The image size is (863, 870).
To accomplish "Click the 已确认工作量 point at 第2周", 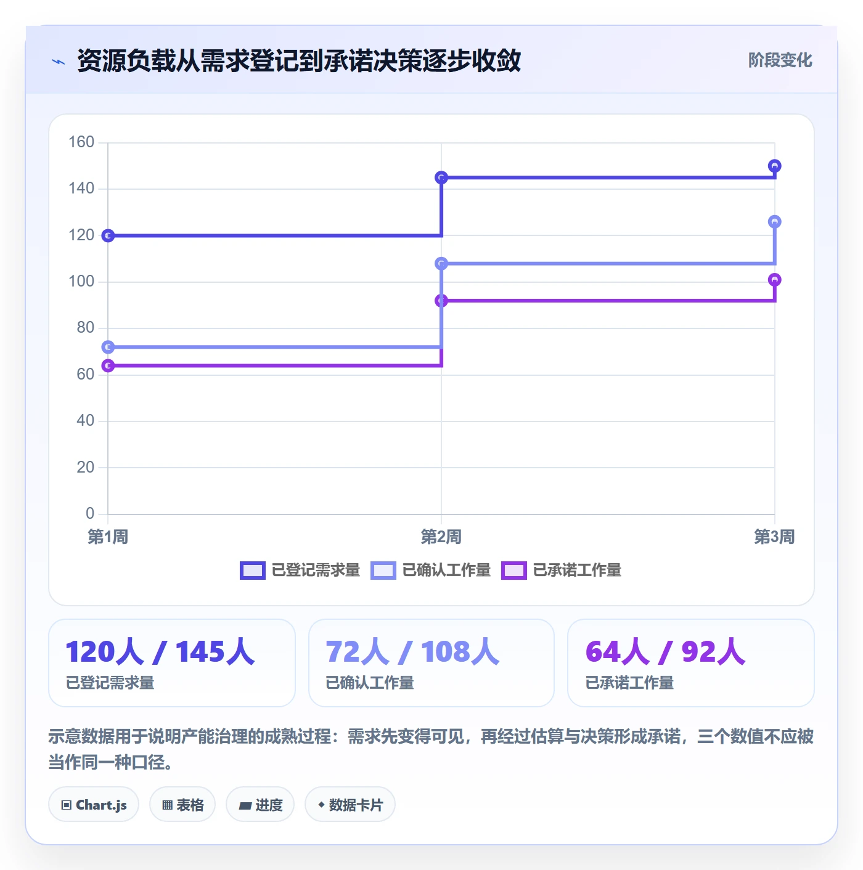I will click(441, 263).
